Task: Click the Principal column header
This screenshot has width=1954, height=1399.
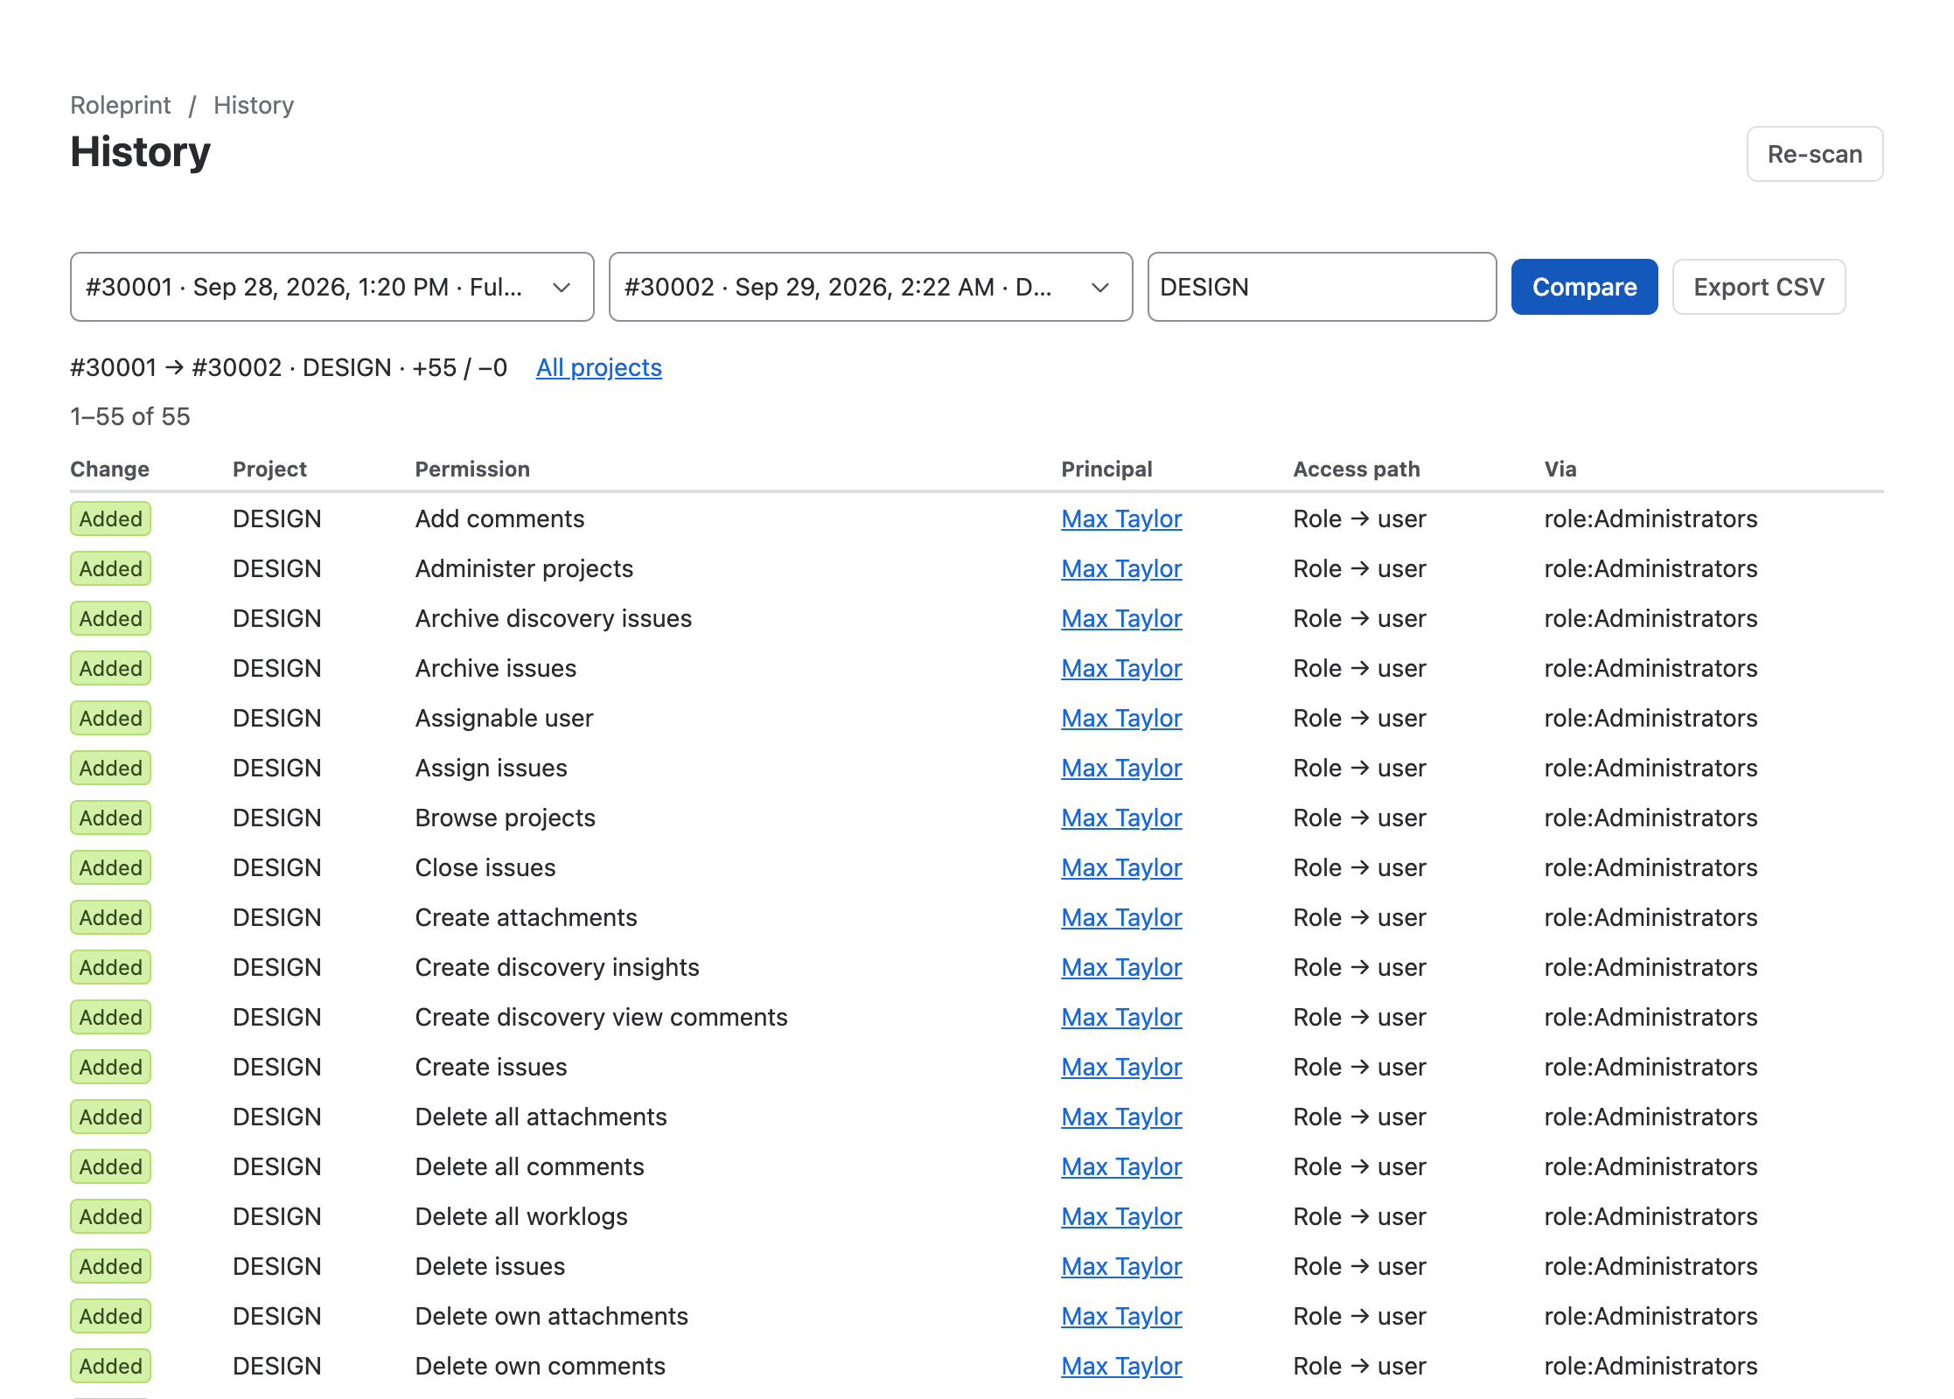Action: (x=1106, y=469)
